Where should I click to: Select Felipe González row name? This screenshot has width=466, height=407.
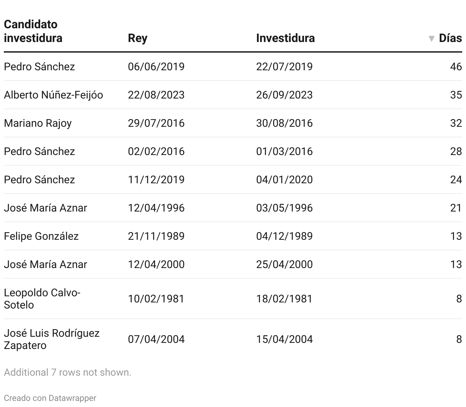[41, 236]
